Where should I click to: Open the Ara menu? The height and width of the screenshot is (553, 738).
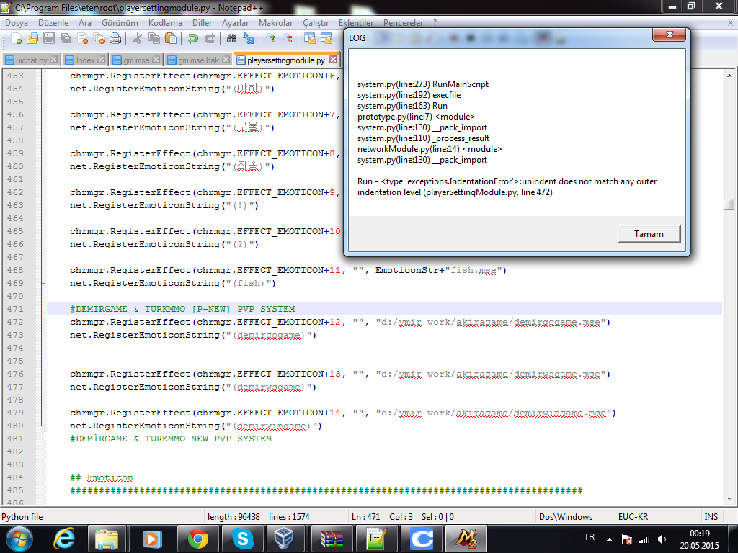pyautogui.click(x=85, y=23)
